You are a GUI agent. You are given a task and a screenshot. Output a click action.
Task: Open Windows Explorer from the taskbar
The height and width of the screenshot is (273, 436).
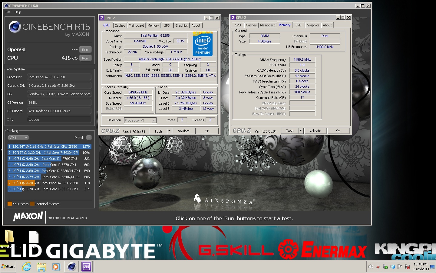pos(41,267)
